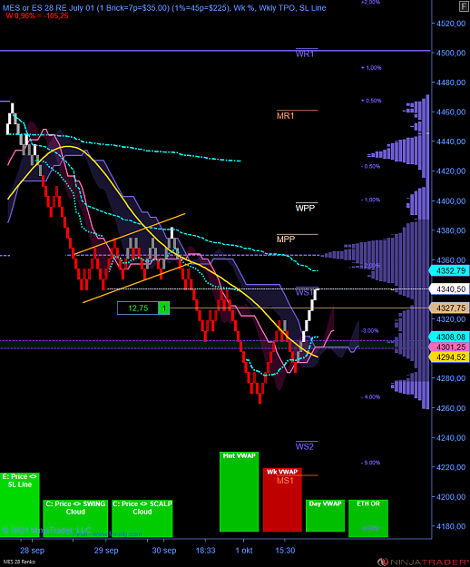Click the red Wk VWAP status box

point(282,500)
